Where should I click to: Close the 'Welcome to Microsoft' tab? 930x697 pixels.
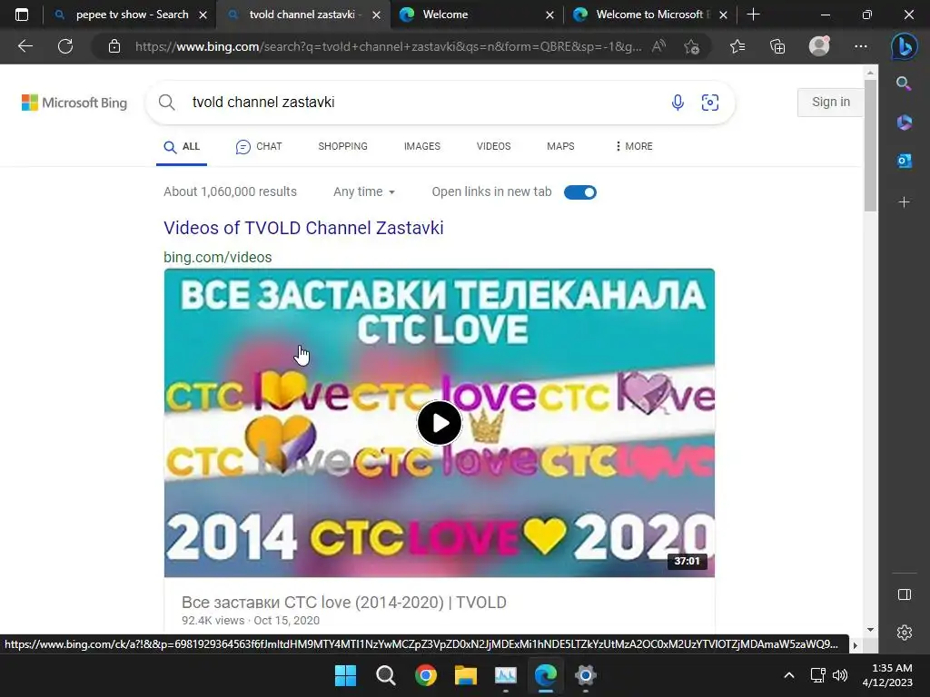(x=723, y=15)
